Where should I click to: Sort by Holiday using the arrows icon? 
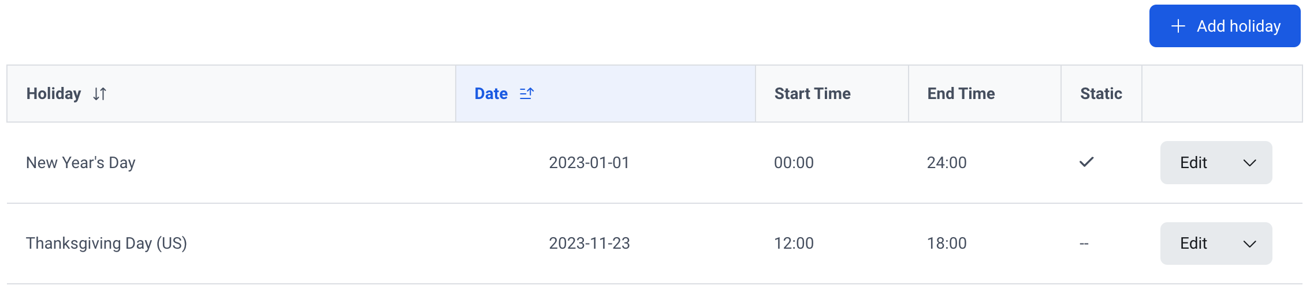pyautogui.click(x=99, y=94)
